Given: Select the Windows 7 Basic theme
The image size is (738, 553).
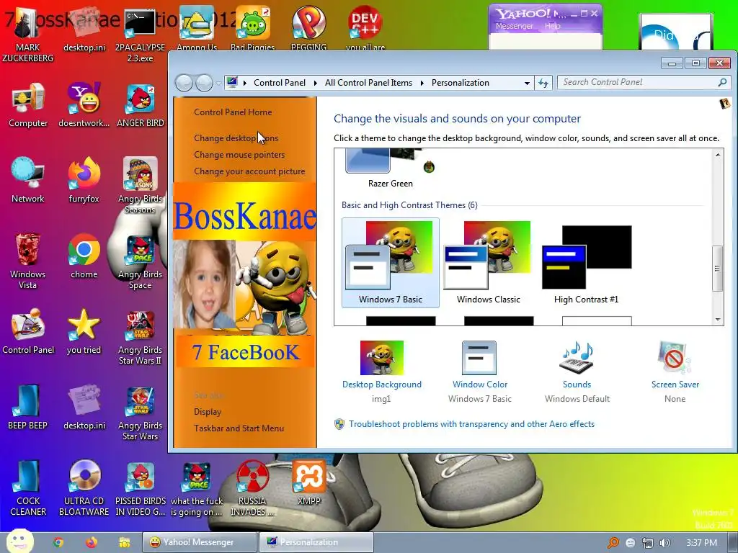Looking at the screenshot, I should pyautogui.click(x=390, y=262).
